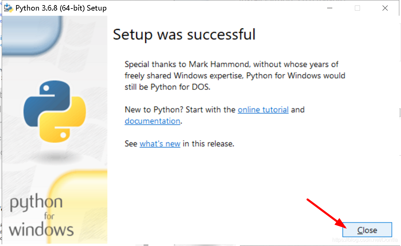Image resolution: width=401 pixels, height=246 pixels.
Task: Open the what's new release notes link
Action: (x=160, y=144)
